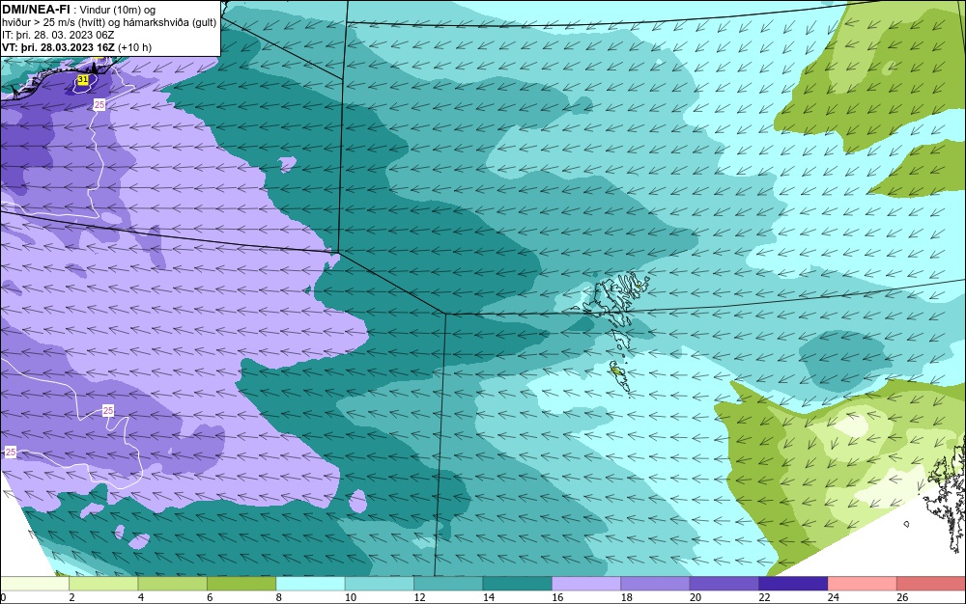Select the 6–8 m/s olive green legend swatch
The image size is (966, 604).
pos(241,584)
